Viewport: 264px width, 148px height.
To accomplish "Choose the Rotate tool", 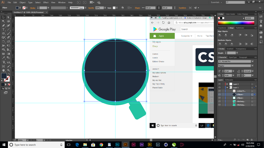I will pyautogui.click(x=3, y=41).
